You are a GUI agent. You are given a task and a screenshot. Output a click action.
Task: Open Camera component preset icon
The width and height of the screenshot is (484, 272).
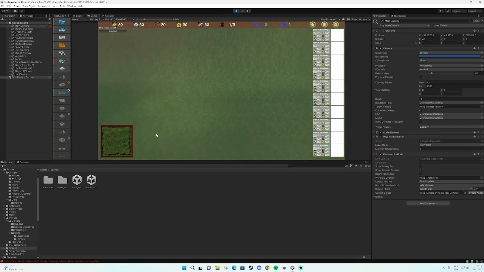pos(478,48)
